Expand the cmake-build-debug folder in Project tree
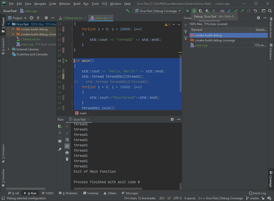 13,29
